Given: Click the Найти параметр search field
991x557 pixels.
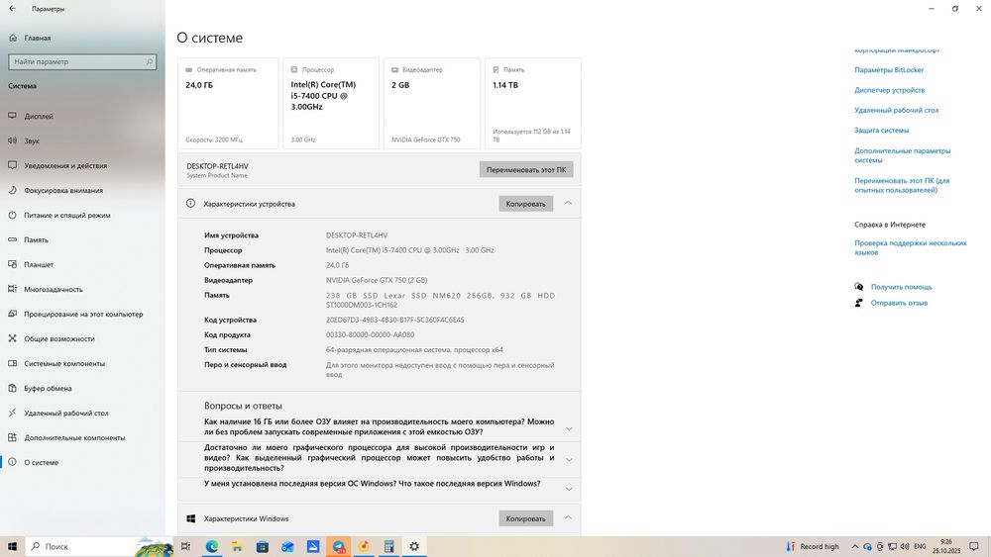Looking at the screenshot, I should point(82,61).
